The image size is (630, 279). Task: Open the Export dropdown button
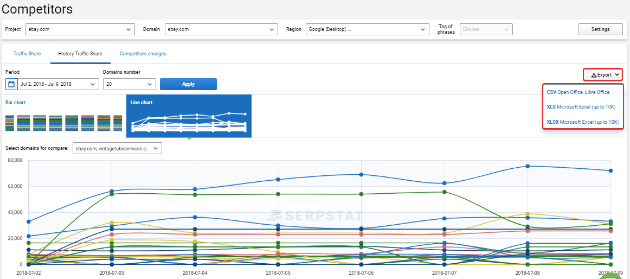click(603, 75)
